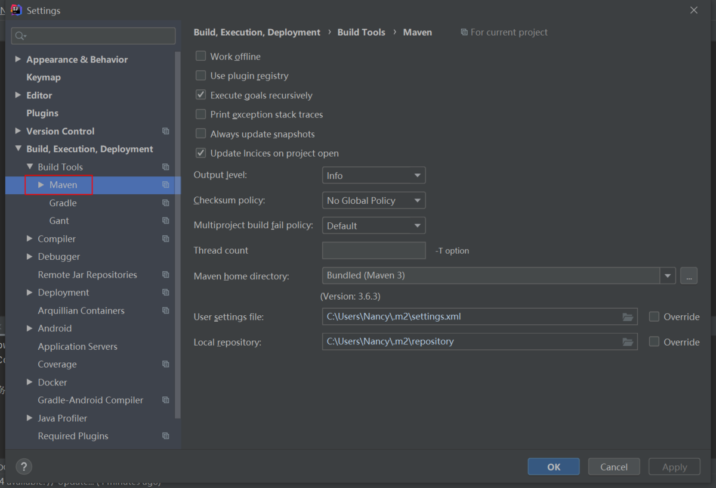Image resolution: width=716 pixels, height=488 pixels.
Task: Open the Output level dropdown
Action: pyautogui.click(x=374, y=176)
